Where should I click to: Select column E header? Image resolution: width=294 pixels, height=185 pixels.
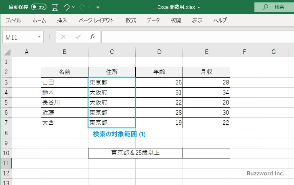206,52
